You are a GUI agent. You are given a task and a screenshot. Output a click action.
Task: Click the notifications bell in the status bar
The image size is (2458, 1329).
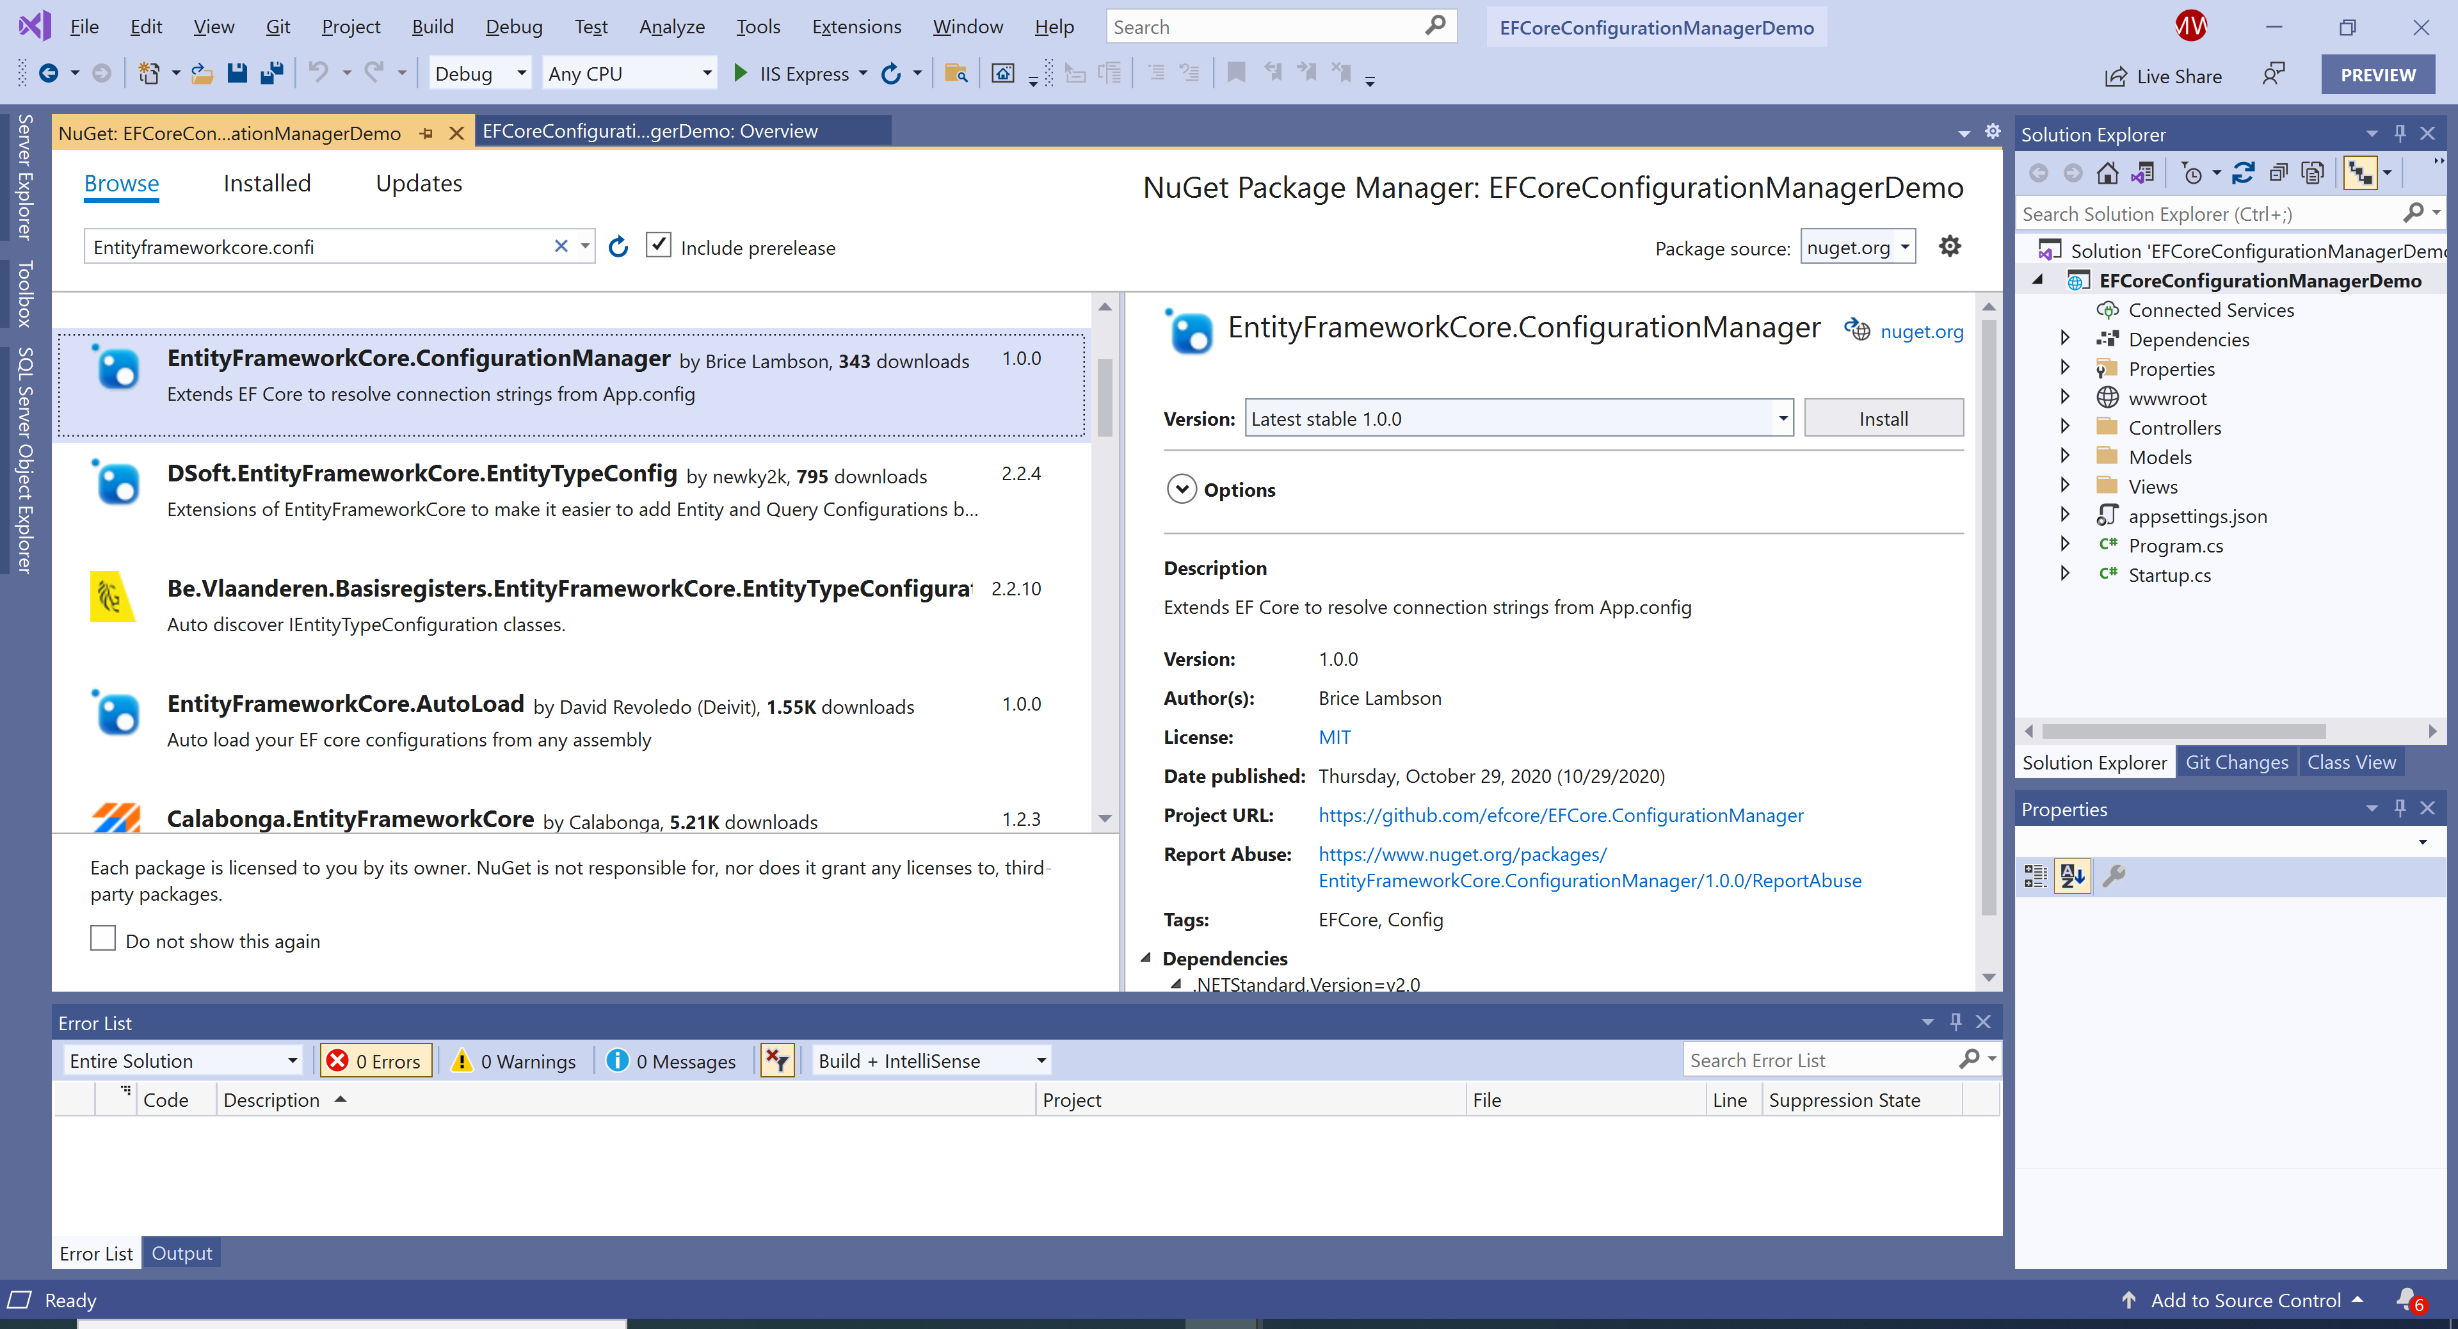point(2407,1300)
